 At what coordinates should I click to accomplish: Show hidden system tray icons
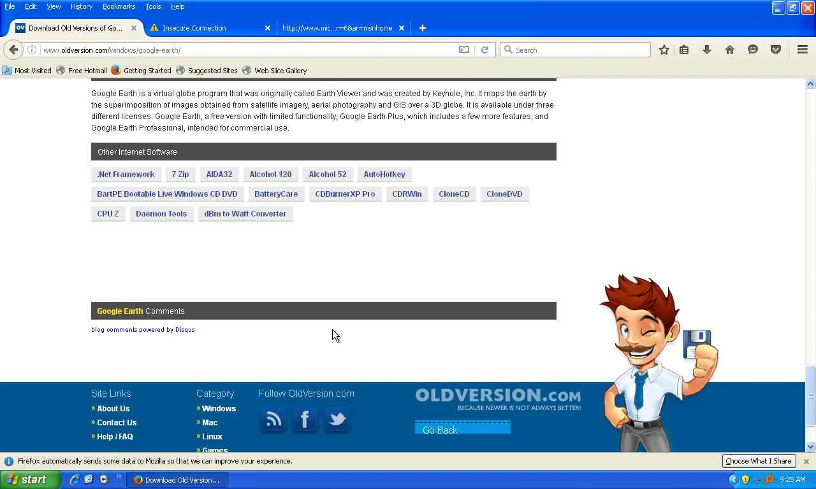coord(733,479)
